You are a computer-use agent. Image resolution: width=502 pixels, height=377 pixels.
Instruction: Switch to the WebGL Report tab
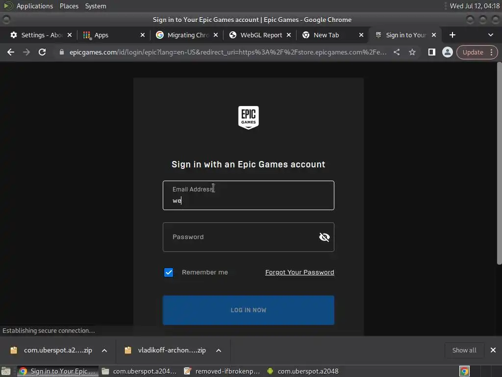click(260, 35)
